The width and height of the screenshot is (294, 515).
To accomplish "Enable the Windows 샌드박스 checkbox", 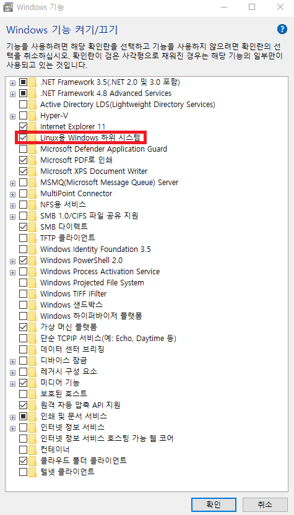I will tap(23, 305).
